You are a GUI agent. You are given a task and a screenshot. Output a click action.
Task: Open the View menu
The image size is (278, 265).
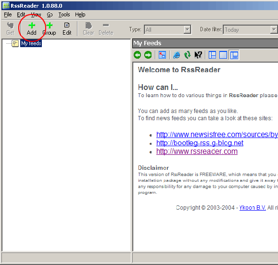(x=36, y=14)
